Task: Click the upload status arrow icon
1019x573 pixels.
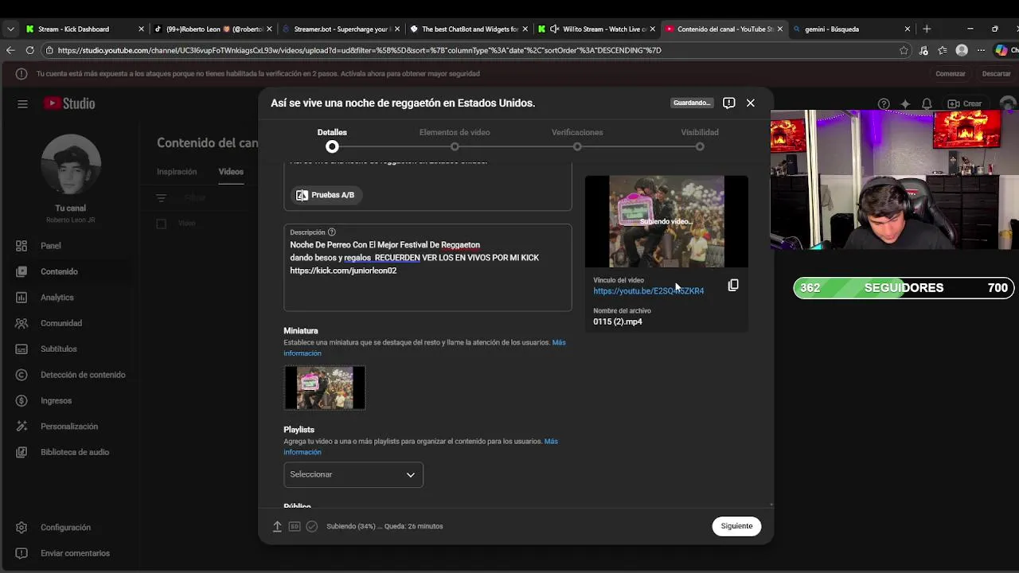Action: tap(277, 526)
